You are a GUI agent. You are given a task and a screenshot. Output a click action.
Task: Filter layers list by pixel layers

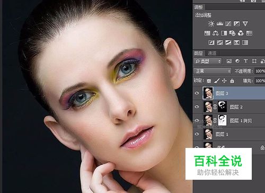click(229, 61)
